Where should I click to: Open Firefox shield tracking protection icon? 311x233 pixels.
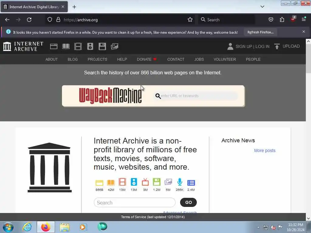click(50, 20)
